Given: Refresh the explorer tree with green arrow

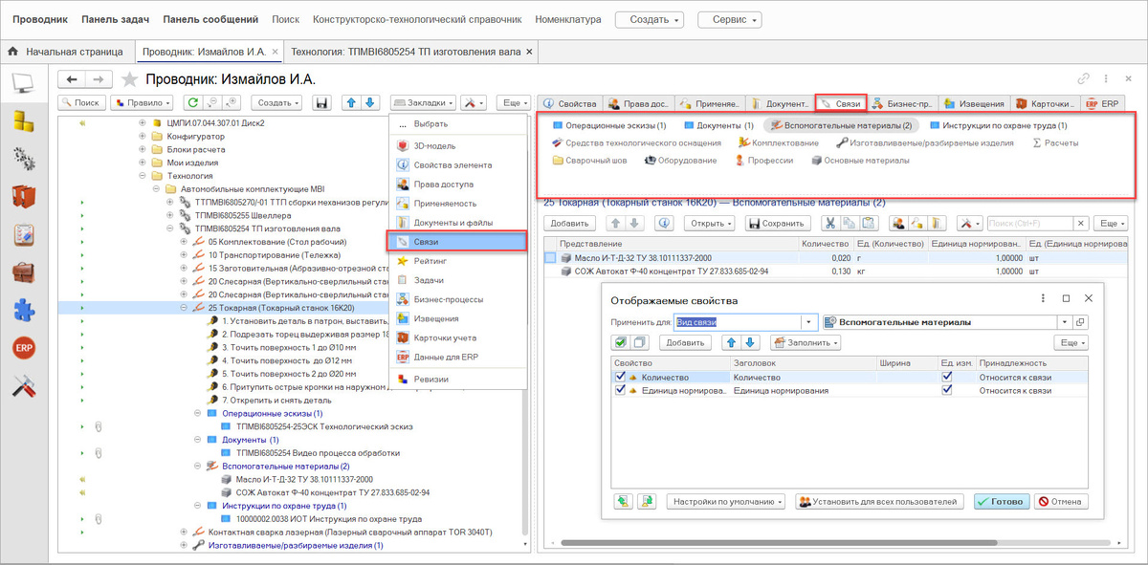Looking at the screenshot, I should (x=193, y=102).
